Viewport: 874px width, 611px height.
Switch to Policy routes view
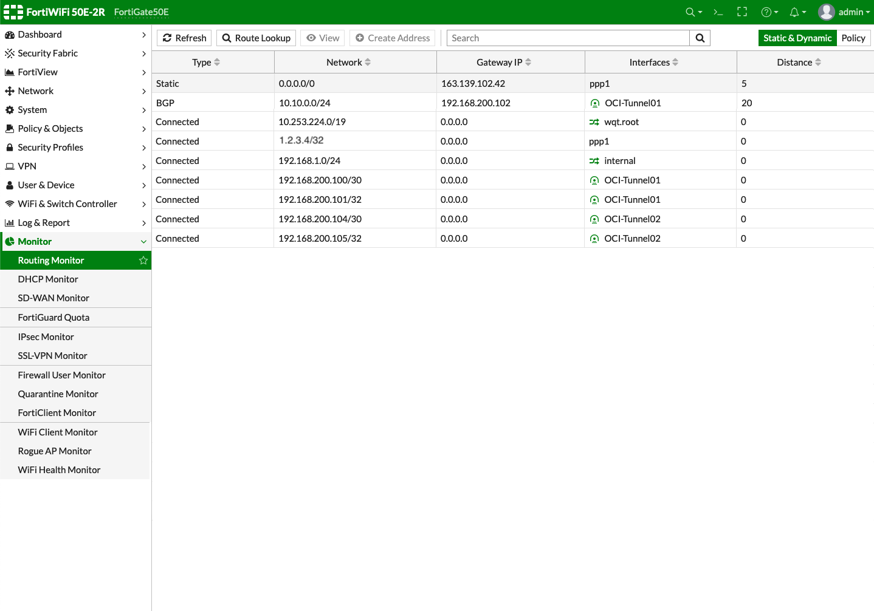(853, 38)
